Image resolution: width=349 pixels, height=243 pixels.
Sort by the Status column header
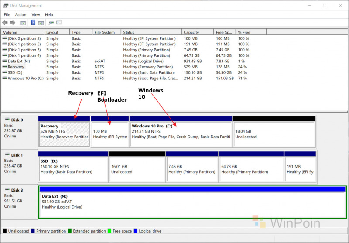pos(151,32)
